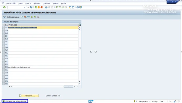Click the red Cancel icon in toolbar
The width and height of the screenshot is (182, 103).
click(x=42, y=7)
